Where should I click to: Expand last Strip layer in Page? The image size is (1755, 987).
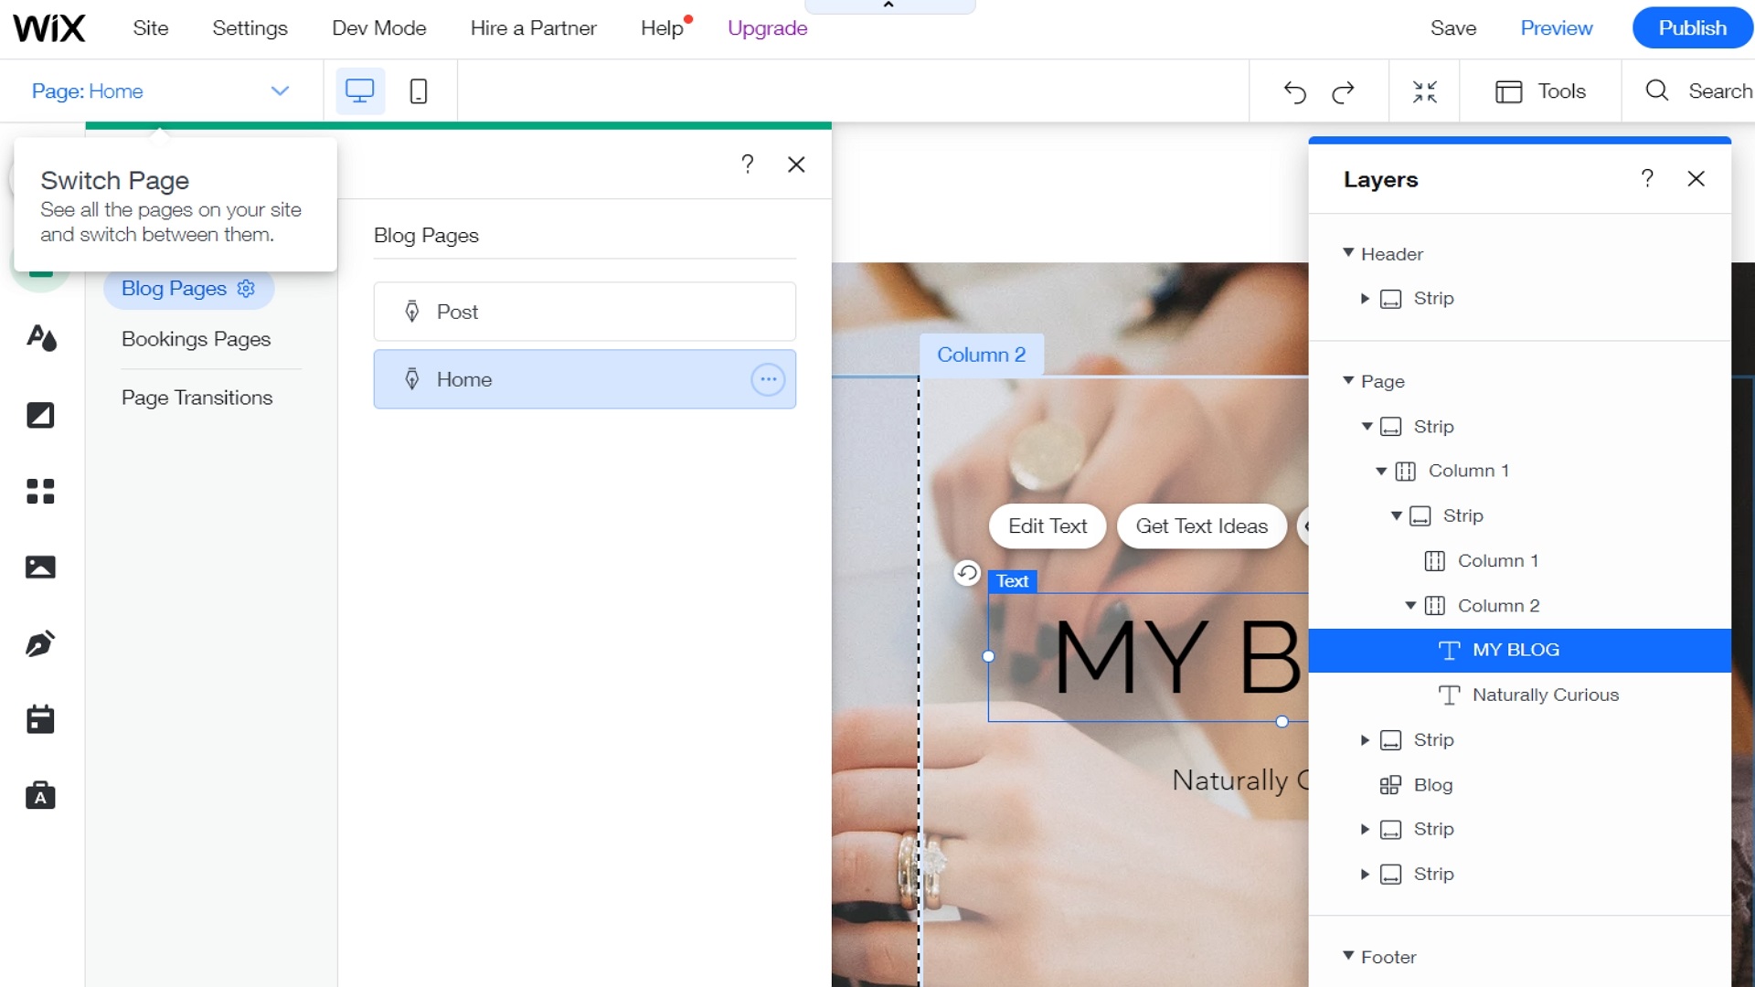point(1365,875)
